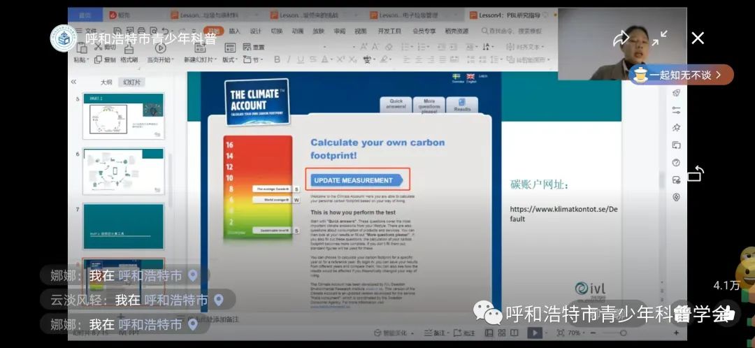
Task: Open the 版式 layout dropdown
Action: coord(230,60)
